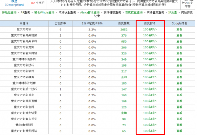Image resolution: width=197 pixels, height=135 pixels.
Task: Open 百度权重查询 link
Action: click(134, 12)
